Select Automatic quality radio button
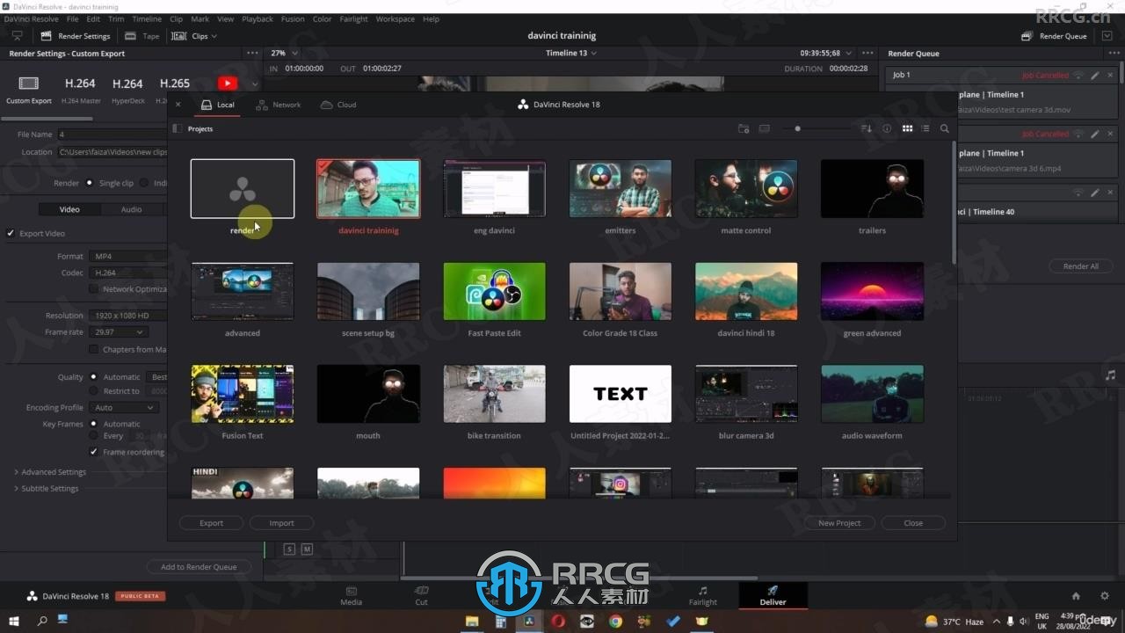 94,377
